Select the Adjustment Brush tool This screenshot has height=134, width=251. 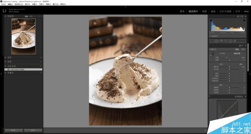[239, 41]
